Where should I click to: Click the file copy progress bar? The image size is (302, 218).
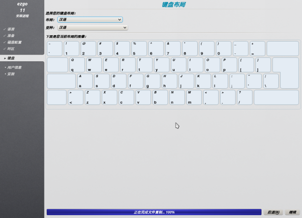154,212
